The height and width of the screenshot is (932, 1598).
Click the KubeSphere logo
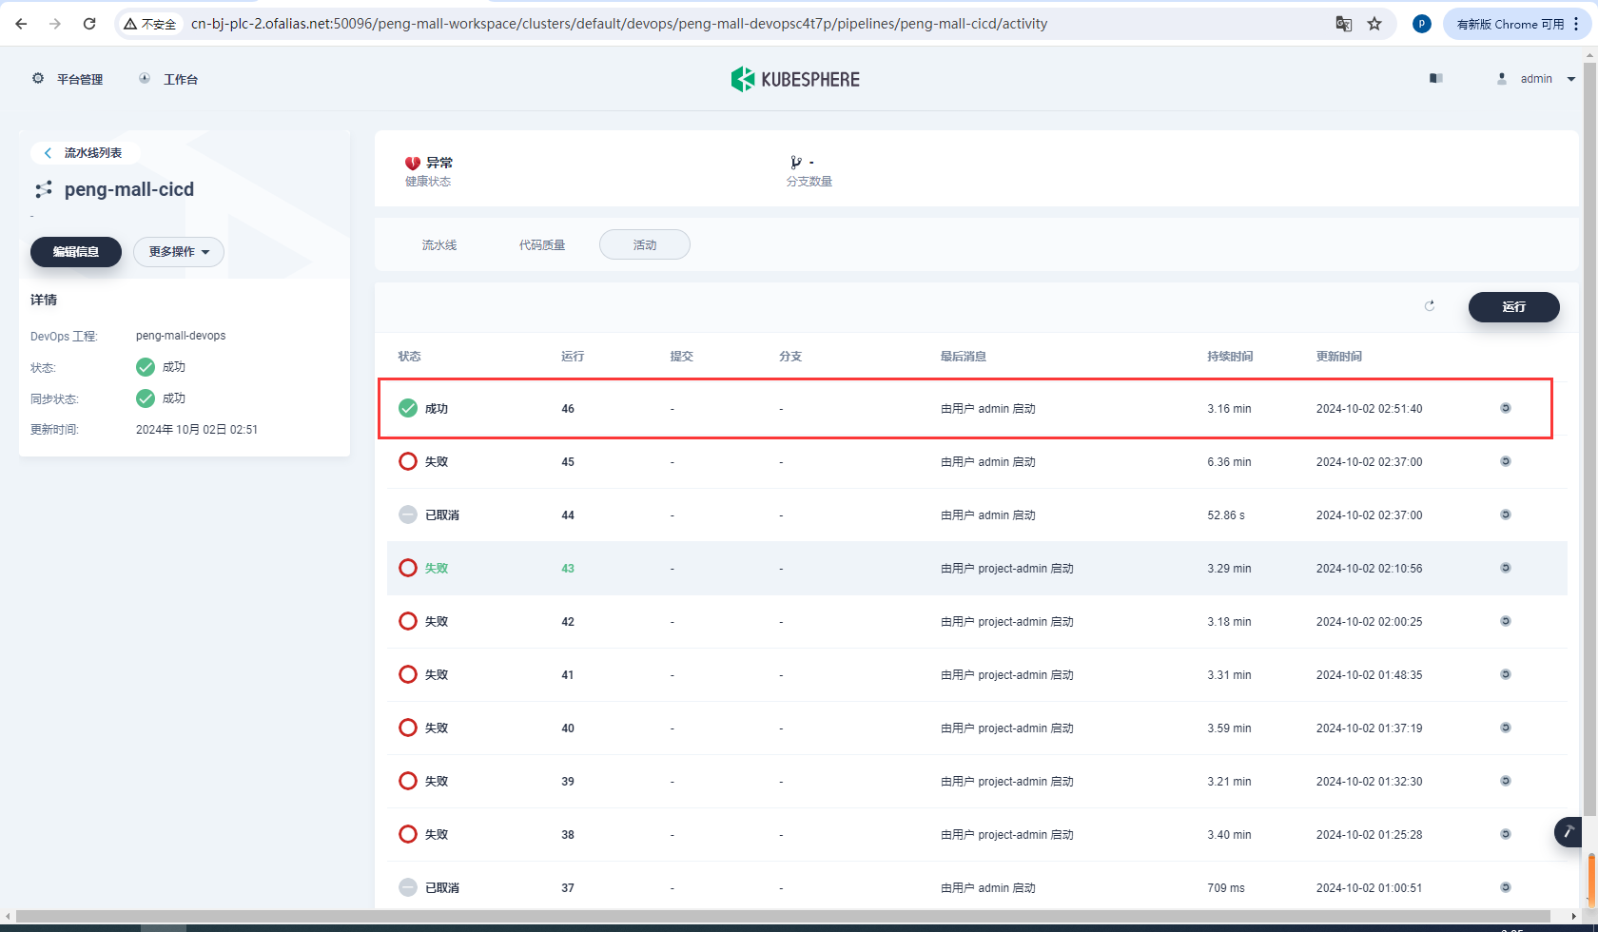[795, 79]
